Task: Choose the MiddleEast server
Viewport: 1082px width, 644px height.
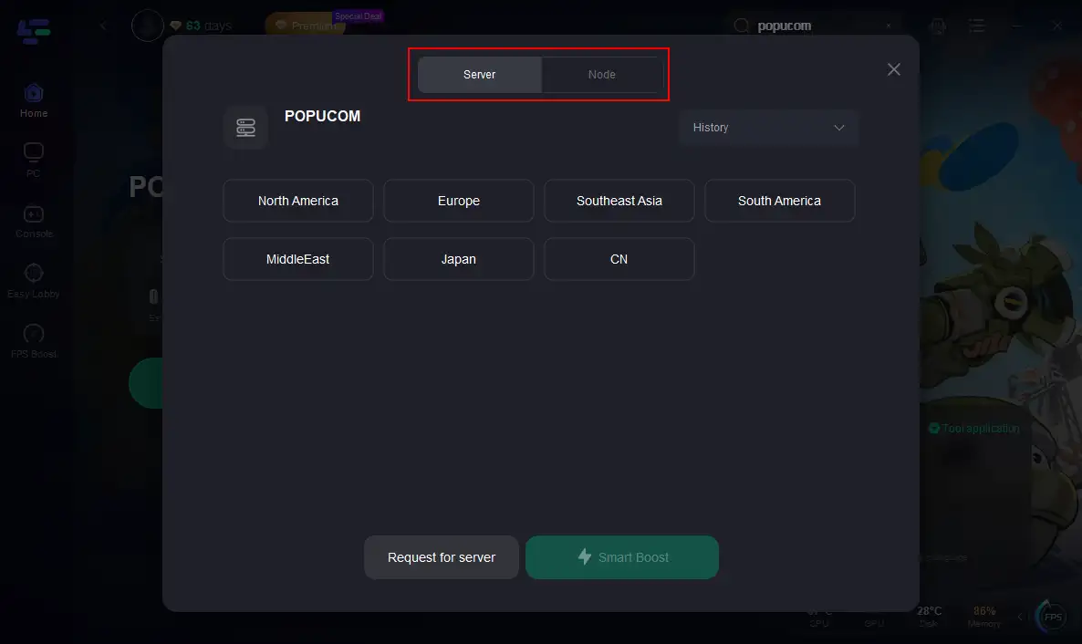Action: click(x=298, y=259)
